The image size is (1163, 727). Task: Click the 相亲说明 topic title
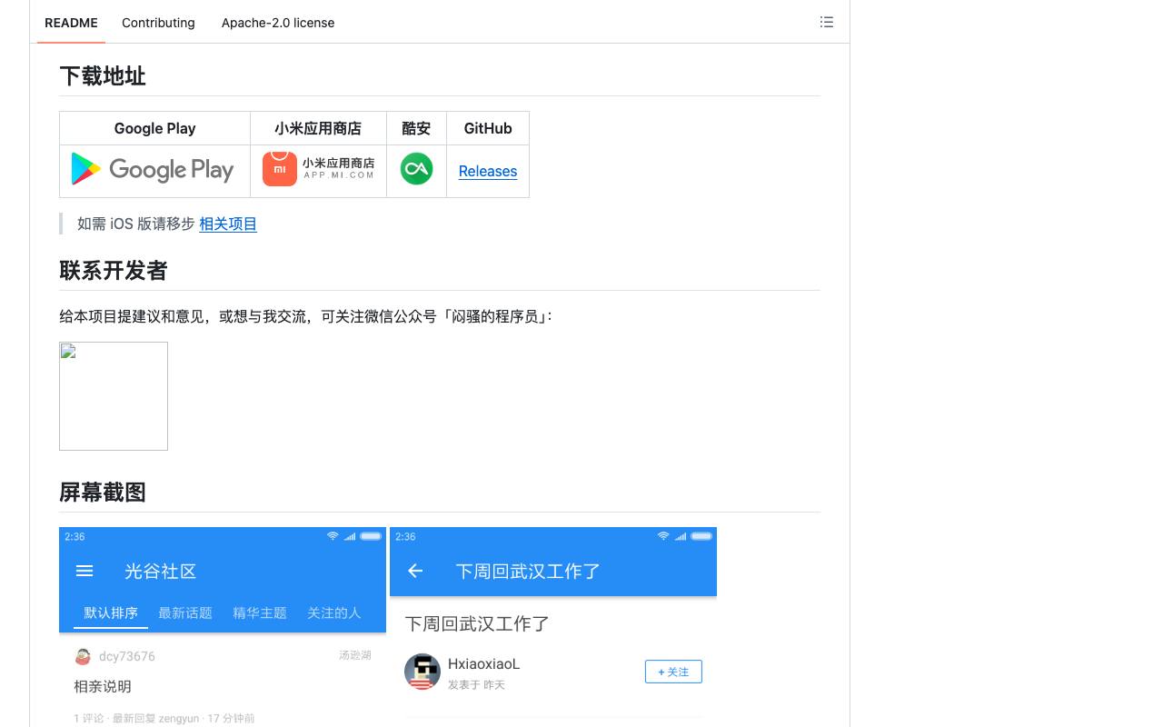103,686
